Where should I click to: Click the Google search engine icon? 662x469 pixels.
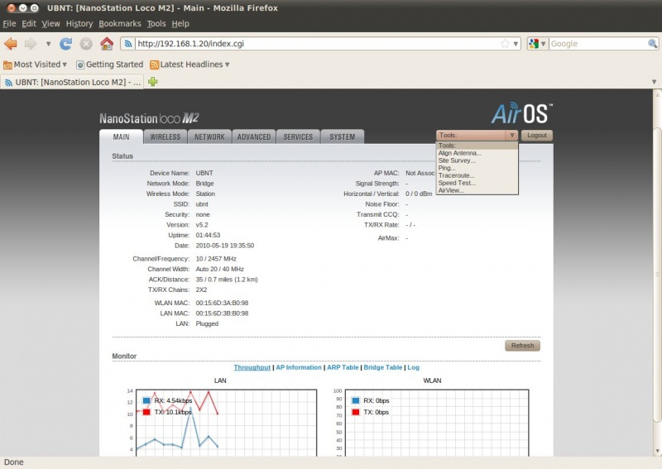pyautogui.click(x=534, y=44)
